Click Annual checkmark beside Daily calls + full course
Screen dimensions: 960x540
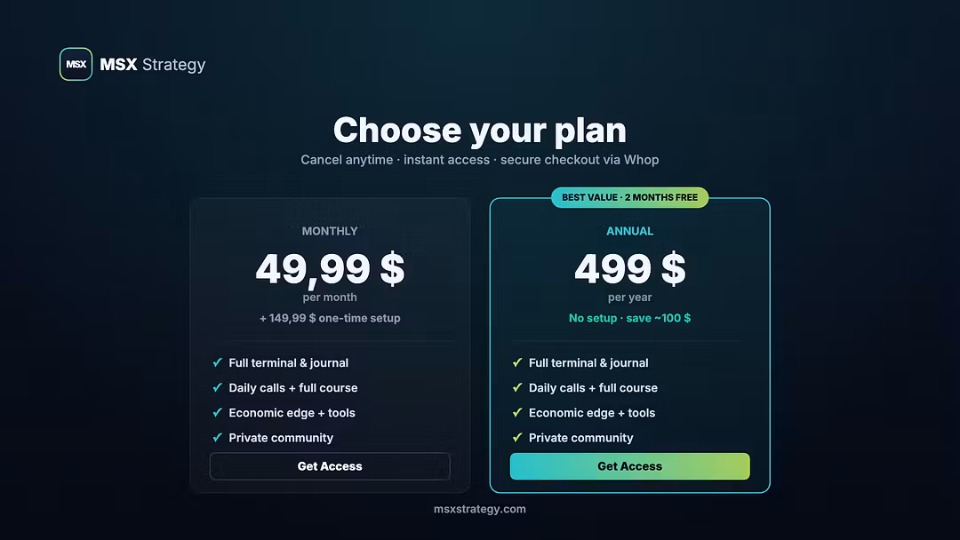coord(517,388)
